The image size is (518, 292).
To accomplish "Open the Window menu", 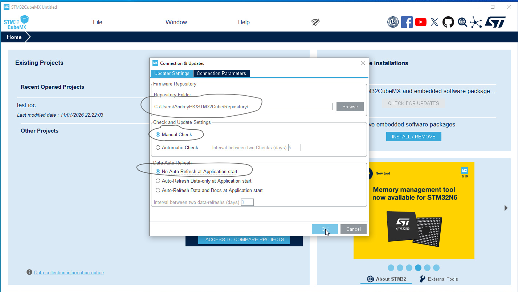I will [x=176, y=22].
